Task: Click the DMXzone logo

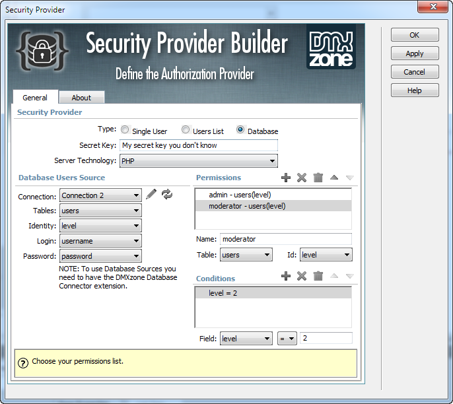Action: [331, 47]
